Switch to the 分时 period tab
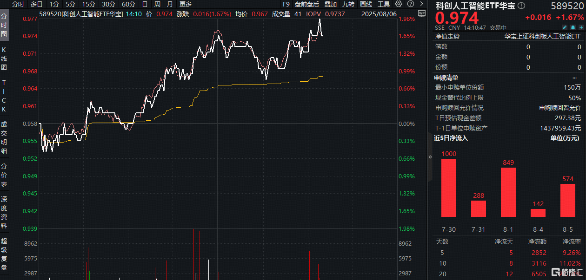 18,4
